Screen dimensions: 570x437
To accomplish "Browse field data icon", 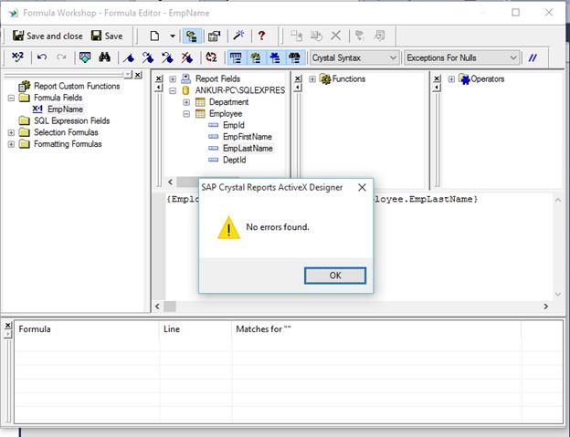I will pos(85,57).
